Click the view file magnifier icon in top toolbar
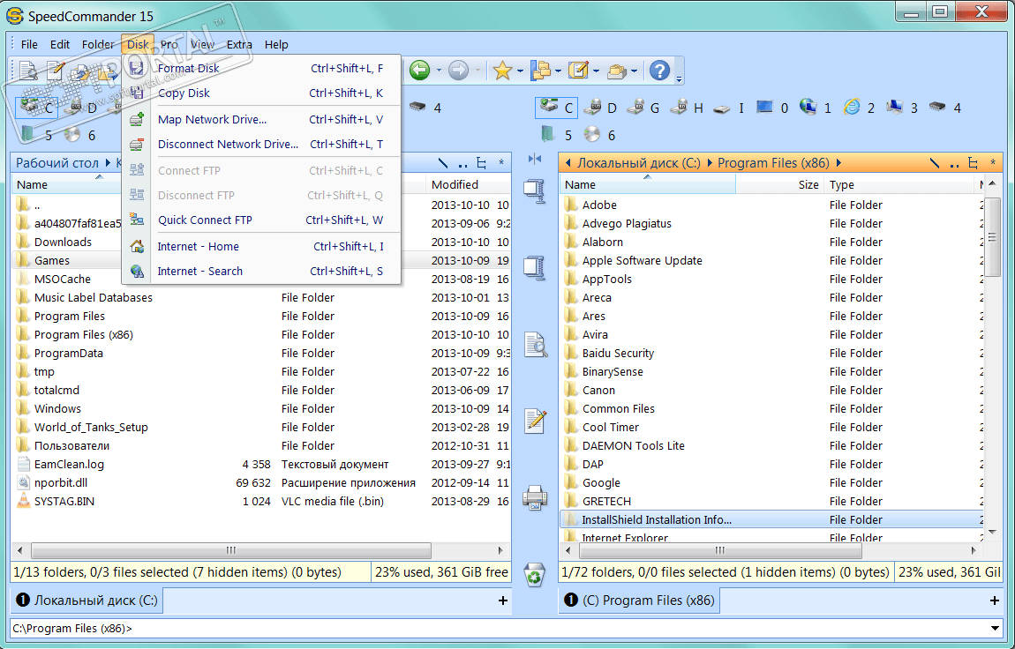 pyautogui.click(x=28, y=71)
